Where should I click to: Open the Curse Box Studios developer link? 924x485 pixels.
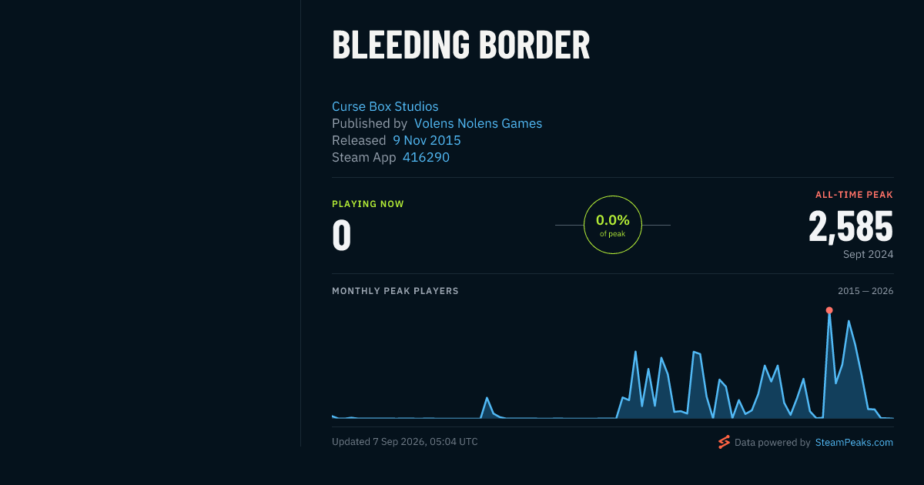point(385,107)
